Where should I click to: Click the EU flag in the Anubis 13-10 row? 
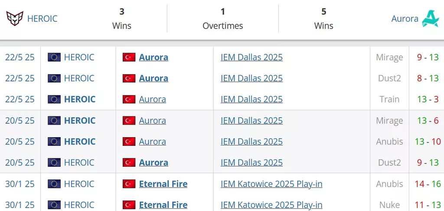pyautogui.click(x=54, y=142)
